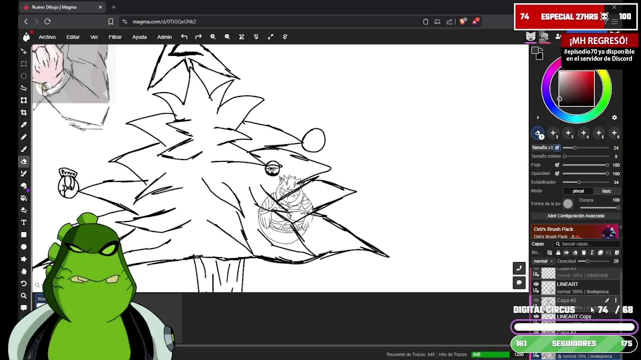Open brush shape selector Forma de la punta
Image resolution: width=641 pixels, height=360 pixels.
567,203
